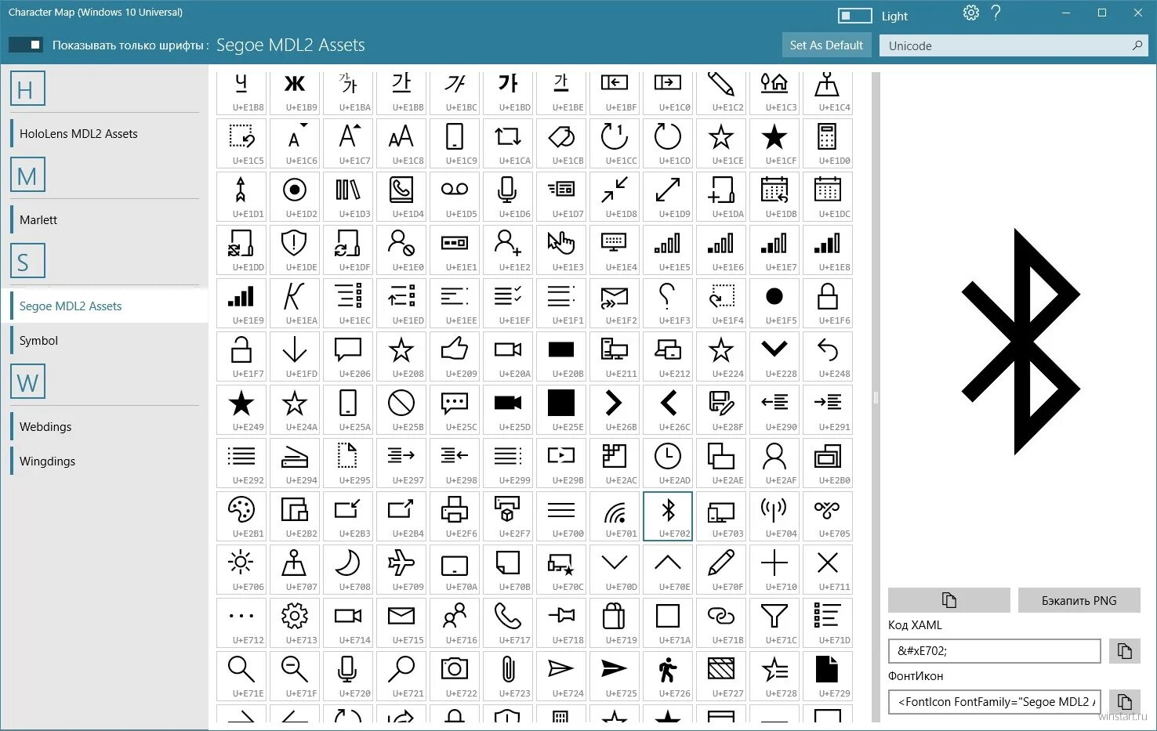The height and width of the screenshot is (731, 1157).
Task: Pick the mail envelope glyph U+E715
Action: pos(401,623)
